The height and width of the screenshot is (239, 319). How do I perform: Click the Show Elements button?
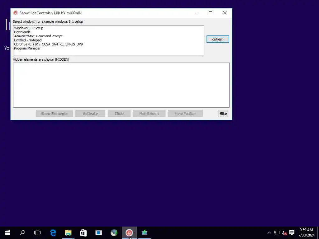54,114
